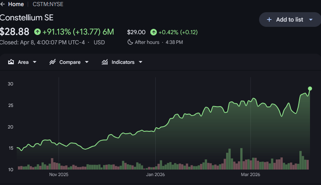
Task: Click the 30 price axis label
Action: [11, 84]
